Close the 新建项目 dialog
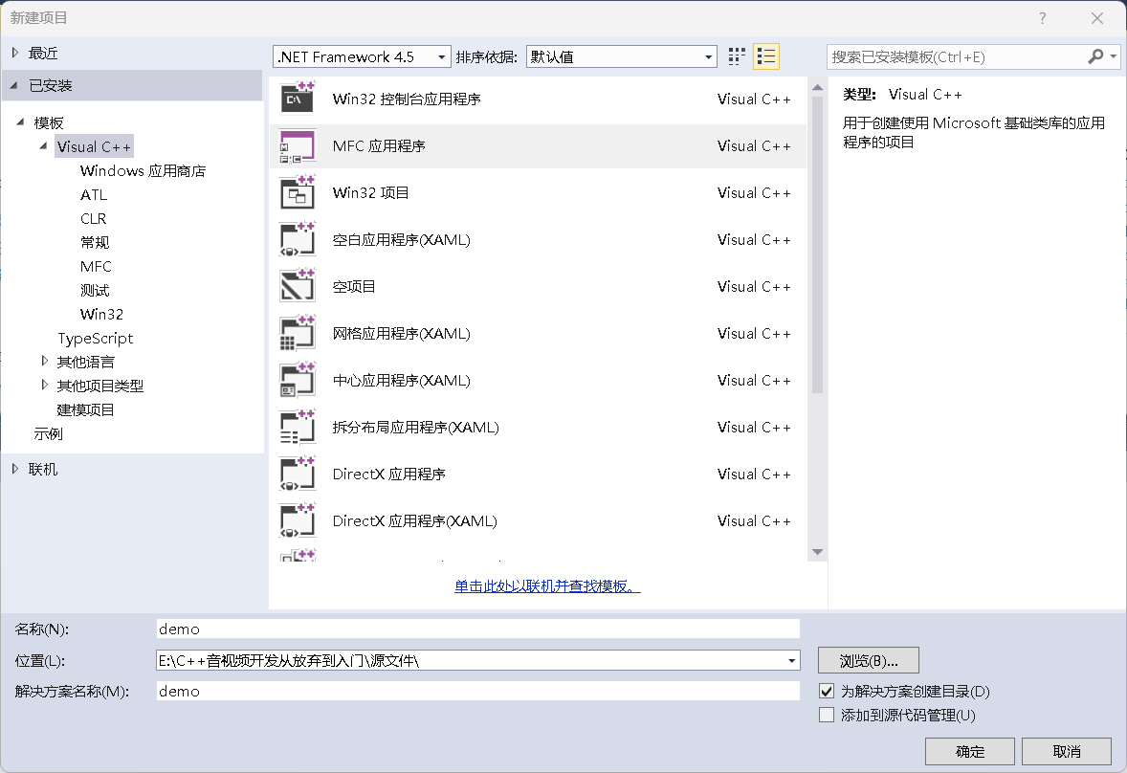This screenshot has width=1127, height=773. (1096, 18)
